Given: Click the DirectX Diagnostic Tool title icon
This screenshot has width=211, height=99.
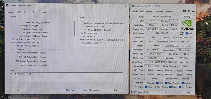Looking at the screenshot, I should tap(7, 6).
